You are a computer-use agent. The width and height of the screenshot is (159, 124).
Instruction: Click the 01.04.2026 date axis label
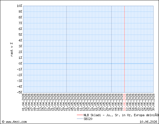(23, 102)
